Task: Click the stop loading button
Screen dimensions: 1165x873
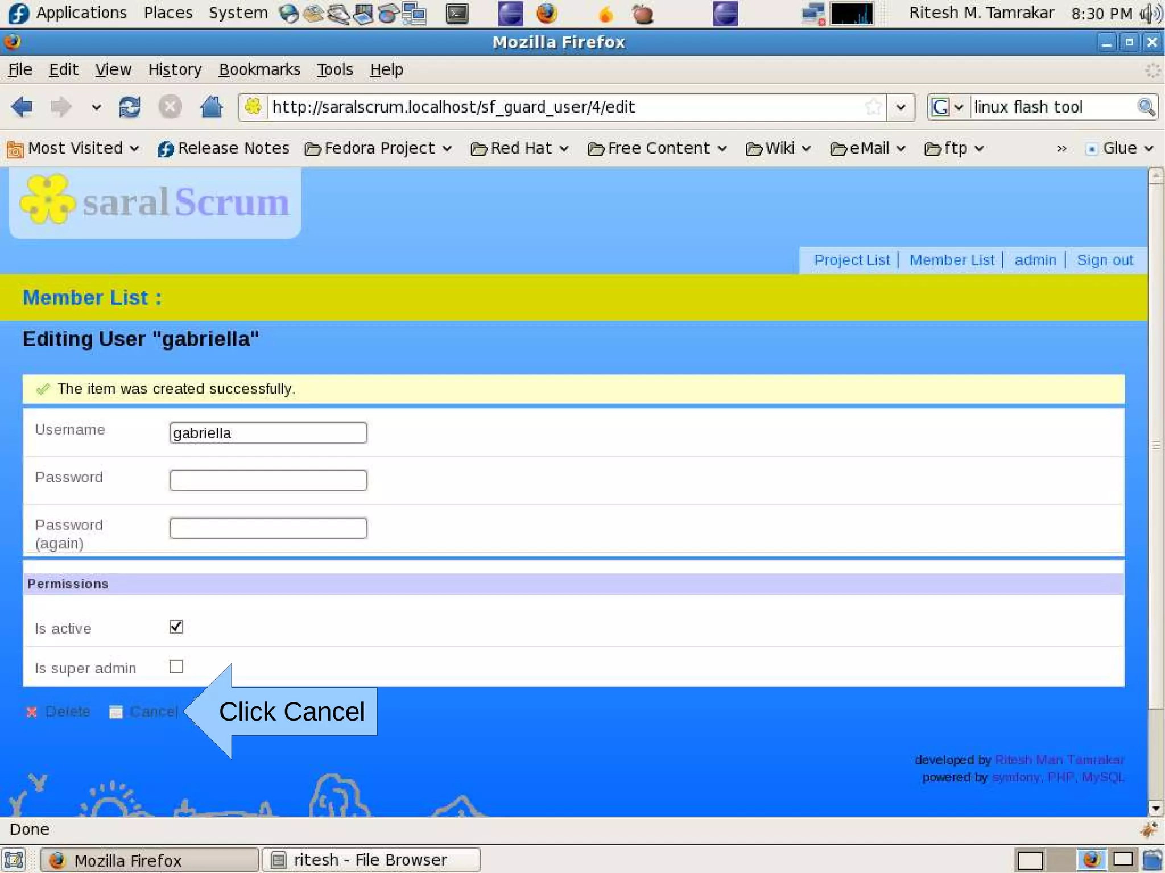Action: (170, 107)
